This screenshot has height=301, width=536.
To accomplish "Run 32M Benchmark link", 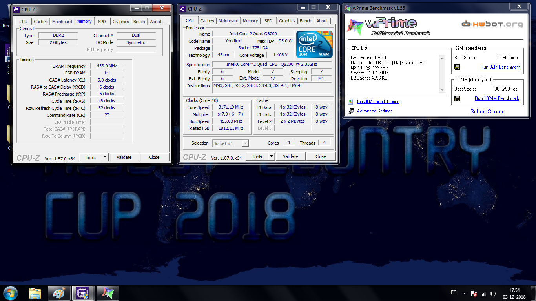I will (500, 67).
